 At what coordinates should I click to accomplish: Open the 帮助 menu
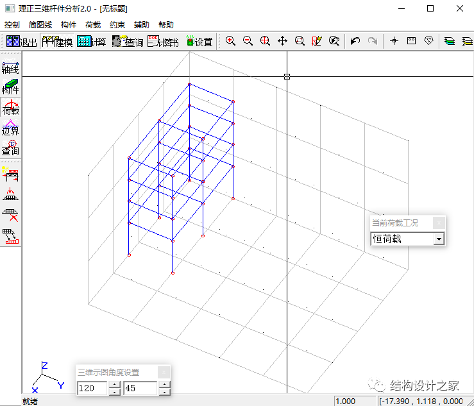coord(166,25)
